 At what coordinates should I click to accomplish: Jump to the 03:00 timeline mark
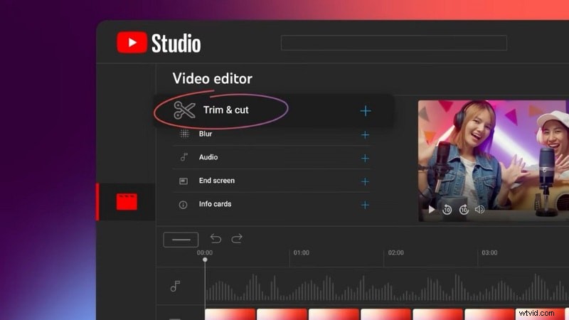pos(489,252)
